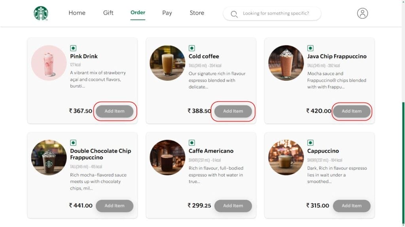
Task: Click vegetarian badge on Java Chip Frappuccino
Action: click(x=311, y=48)
